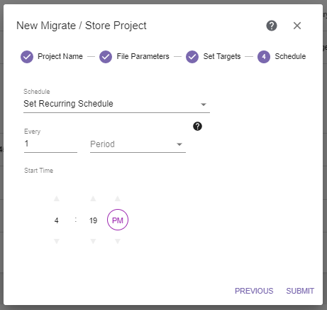The height and width of the screenshot is (310, 327).
Task: Click the PREVIOUS button
Action: tap(254, 291)
